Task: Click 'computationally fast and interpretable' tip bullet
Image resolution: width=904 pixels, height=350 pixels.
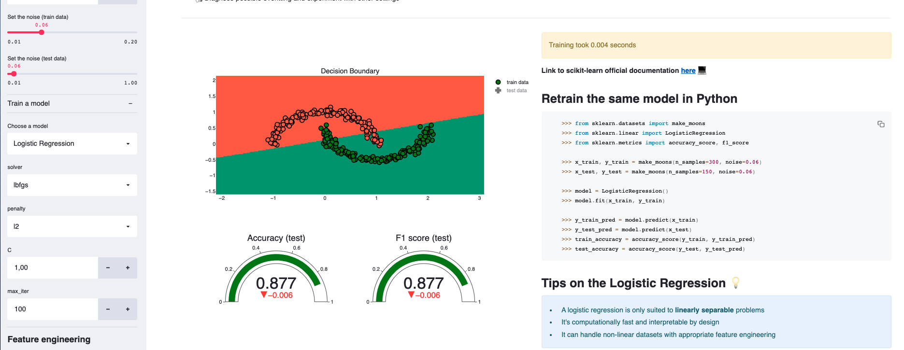Action: 640,322
